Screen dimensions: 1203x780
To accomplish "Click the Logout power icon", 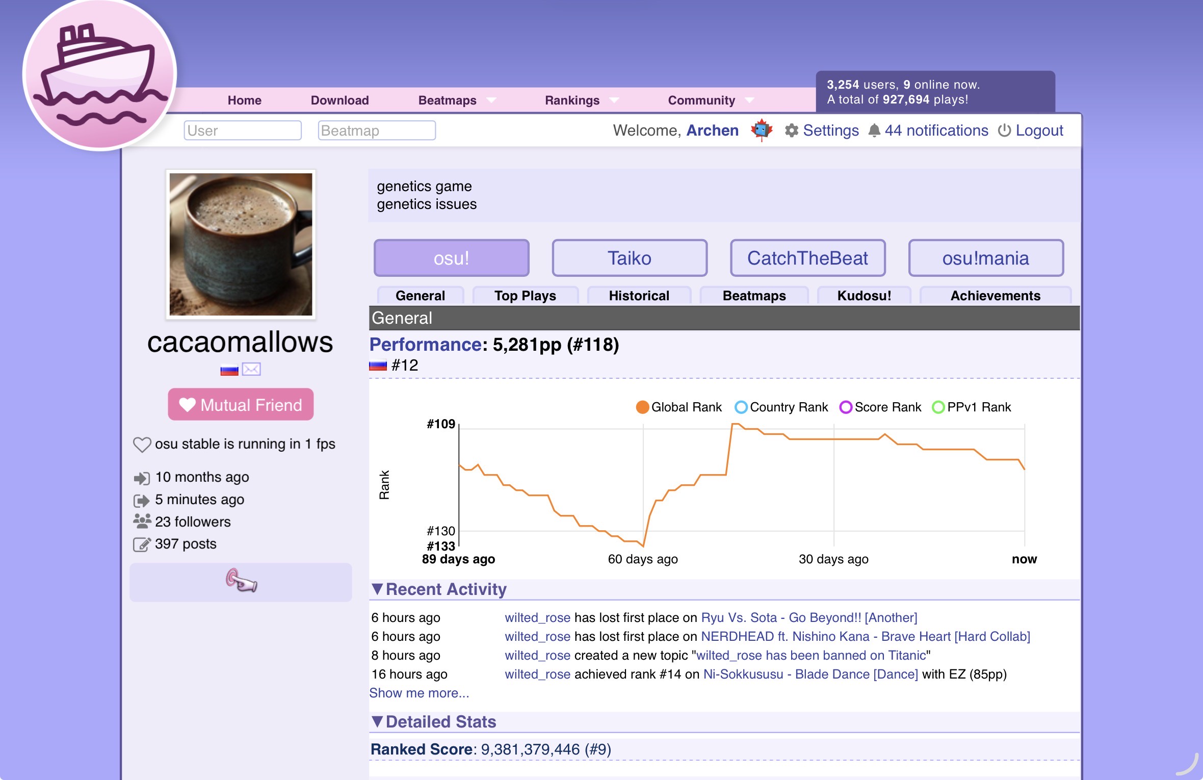I will tap(1004, 131).
